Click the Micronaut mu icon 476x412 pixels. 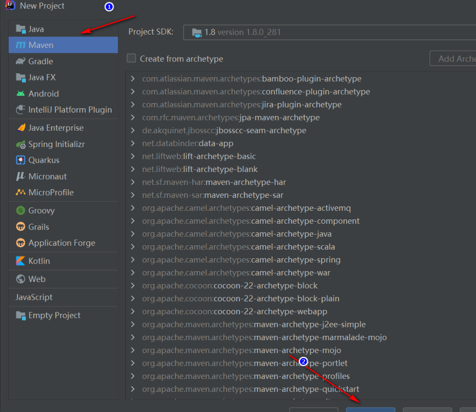coord(20,176)
